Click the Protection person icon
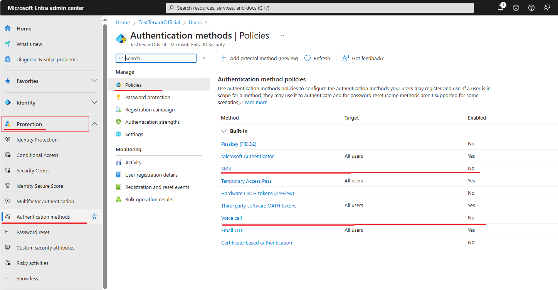Screen dimensions: 558x290 click(x=8, y=124)
